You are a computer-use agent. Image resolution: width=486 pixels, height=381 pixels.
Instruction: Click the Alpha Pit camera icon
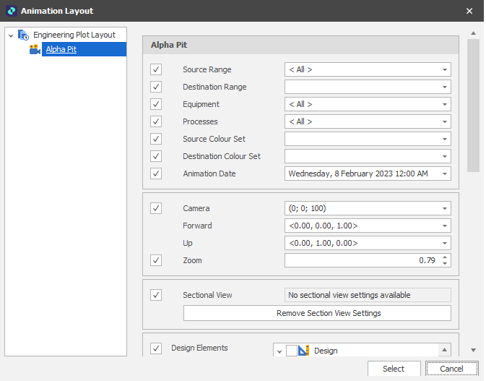(x=35, y=49)
